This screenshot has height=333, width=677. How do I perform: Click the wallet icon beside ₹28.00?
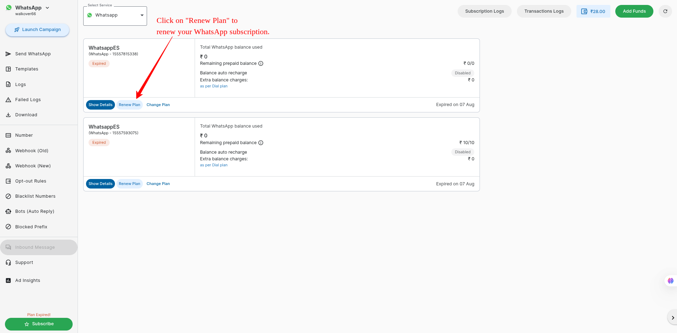(584, 11)
